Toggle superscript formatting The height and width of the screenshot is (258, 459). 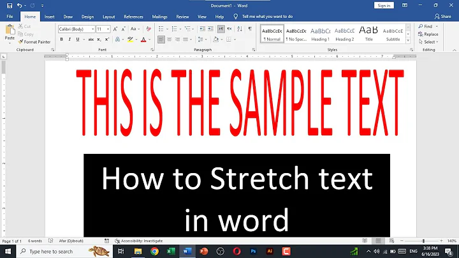point(107,40)
